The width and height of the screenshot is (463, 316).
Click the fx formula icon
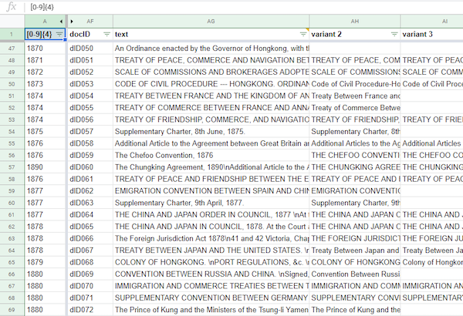12,6
